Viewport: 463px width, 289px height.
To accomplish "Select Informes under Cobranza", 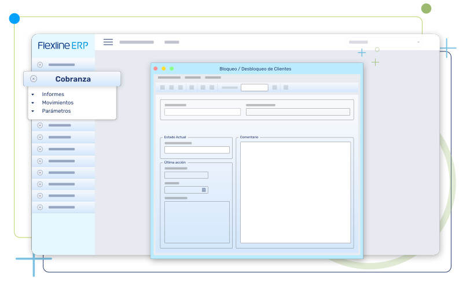I will [53, 94].
